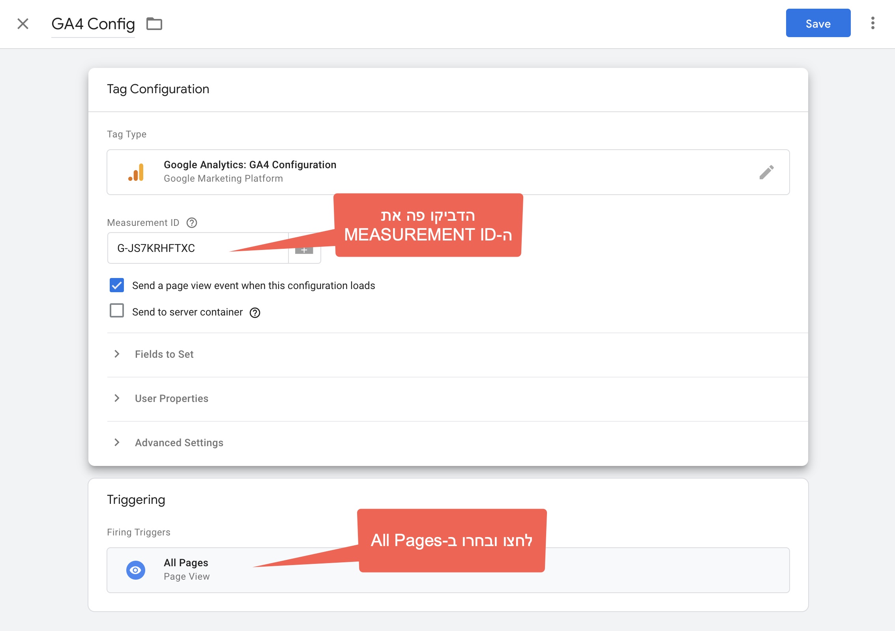Uncheck Send a page view event checkbox
The height and width of the screenshot is (631, 895).
(117, 285)
